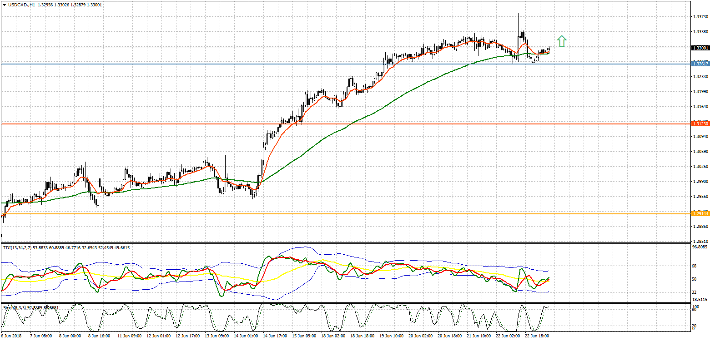
Task: Click the 18.5115 TDI scale minimum label
Action: coord(699,300)
